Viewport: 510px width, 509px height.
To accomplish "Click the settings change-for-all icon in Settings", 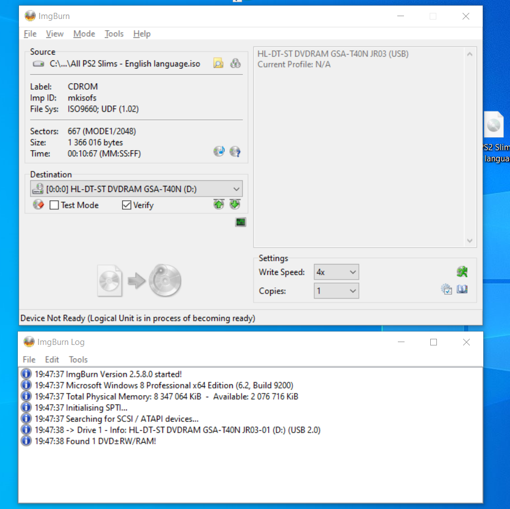I will 446,289.
